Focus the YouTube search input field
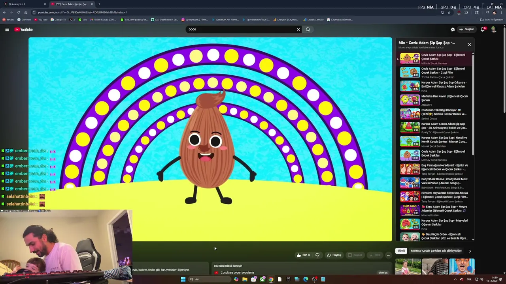The image size is (506, 284). (241, 29)
